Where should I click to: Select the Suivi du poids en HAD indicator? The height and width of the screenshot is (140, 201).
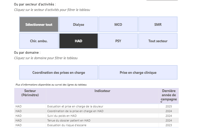pyautogui.click(x=62, y=116)
